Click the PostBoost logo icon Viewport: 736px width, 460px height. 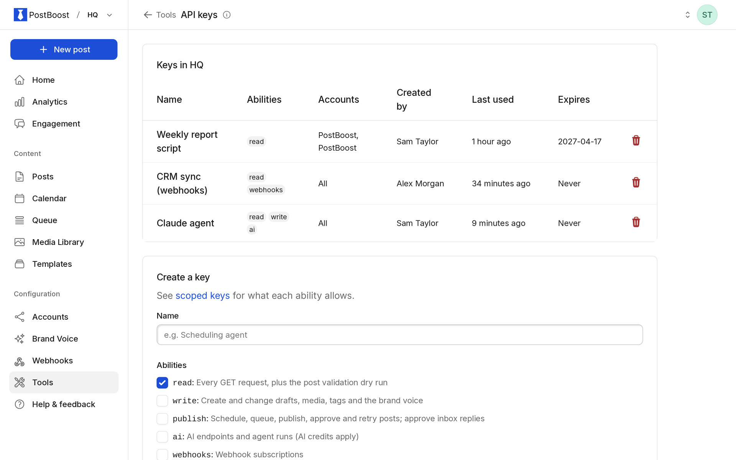[x=20, y=15]
